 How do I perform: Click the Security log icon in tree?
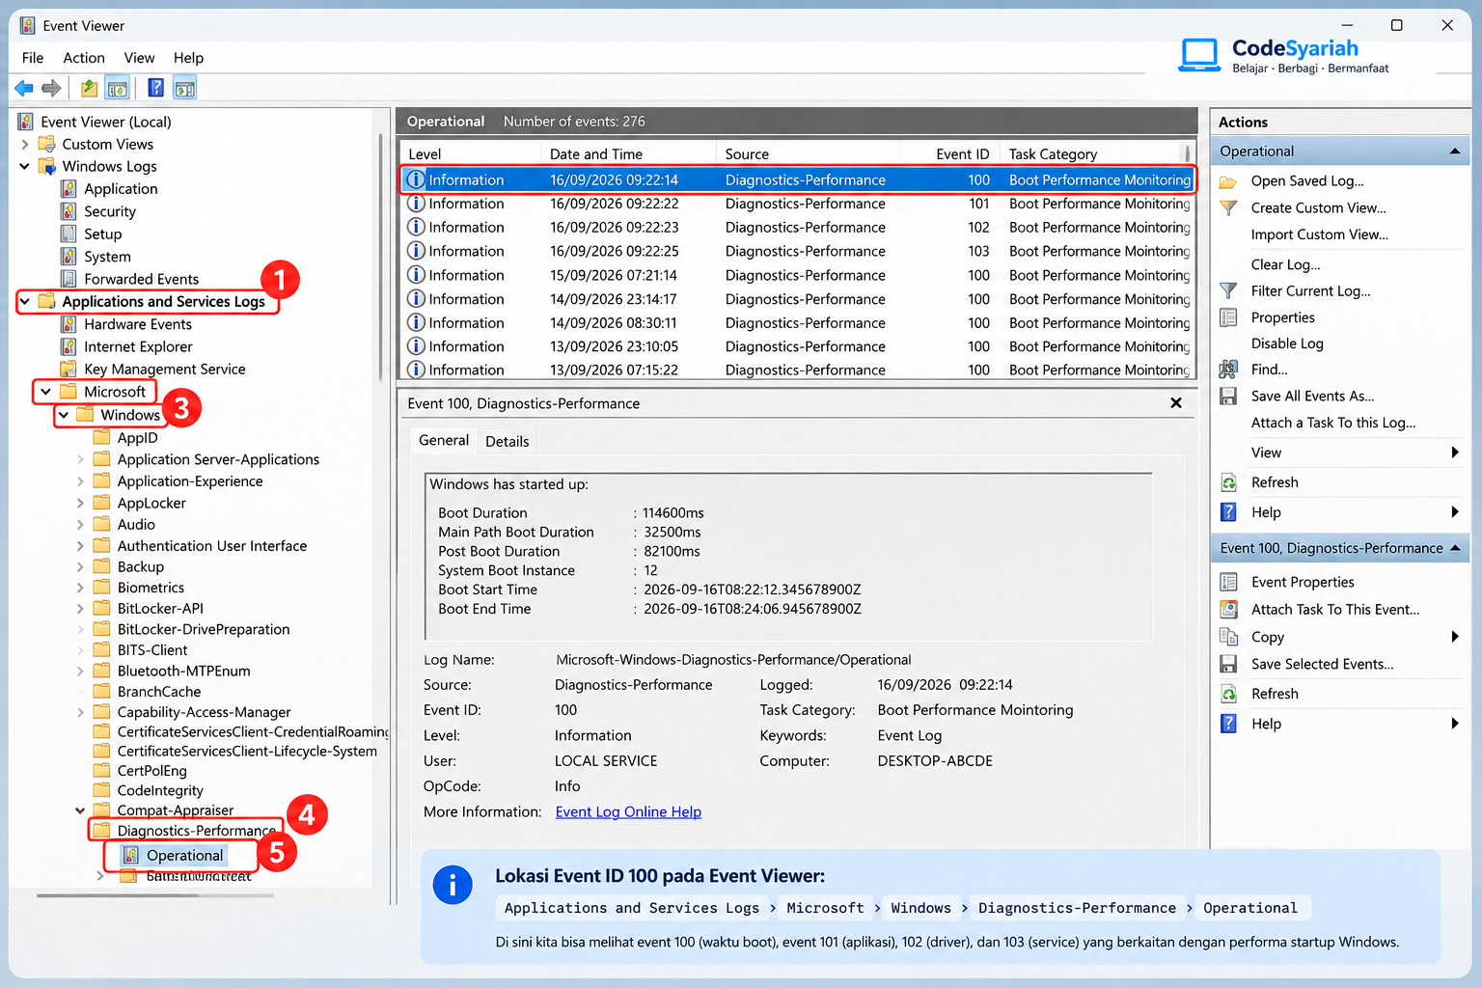(69, 211)
